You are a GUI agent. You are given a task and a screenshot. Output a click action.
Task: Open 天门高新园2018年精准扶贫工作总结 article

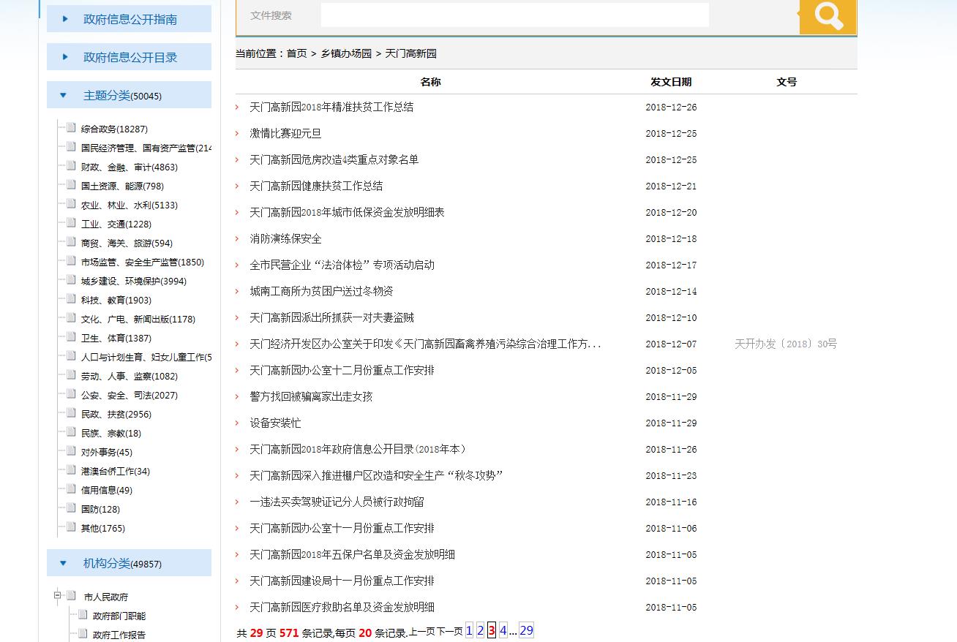coord(331,107)
